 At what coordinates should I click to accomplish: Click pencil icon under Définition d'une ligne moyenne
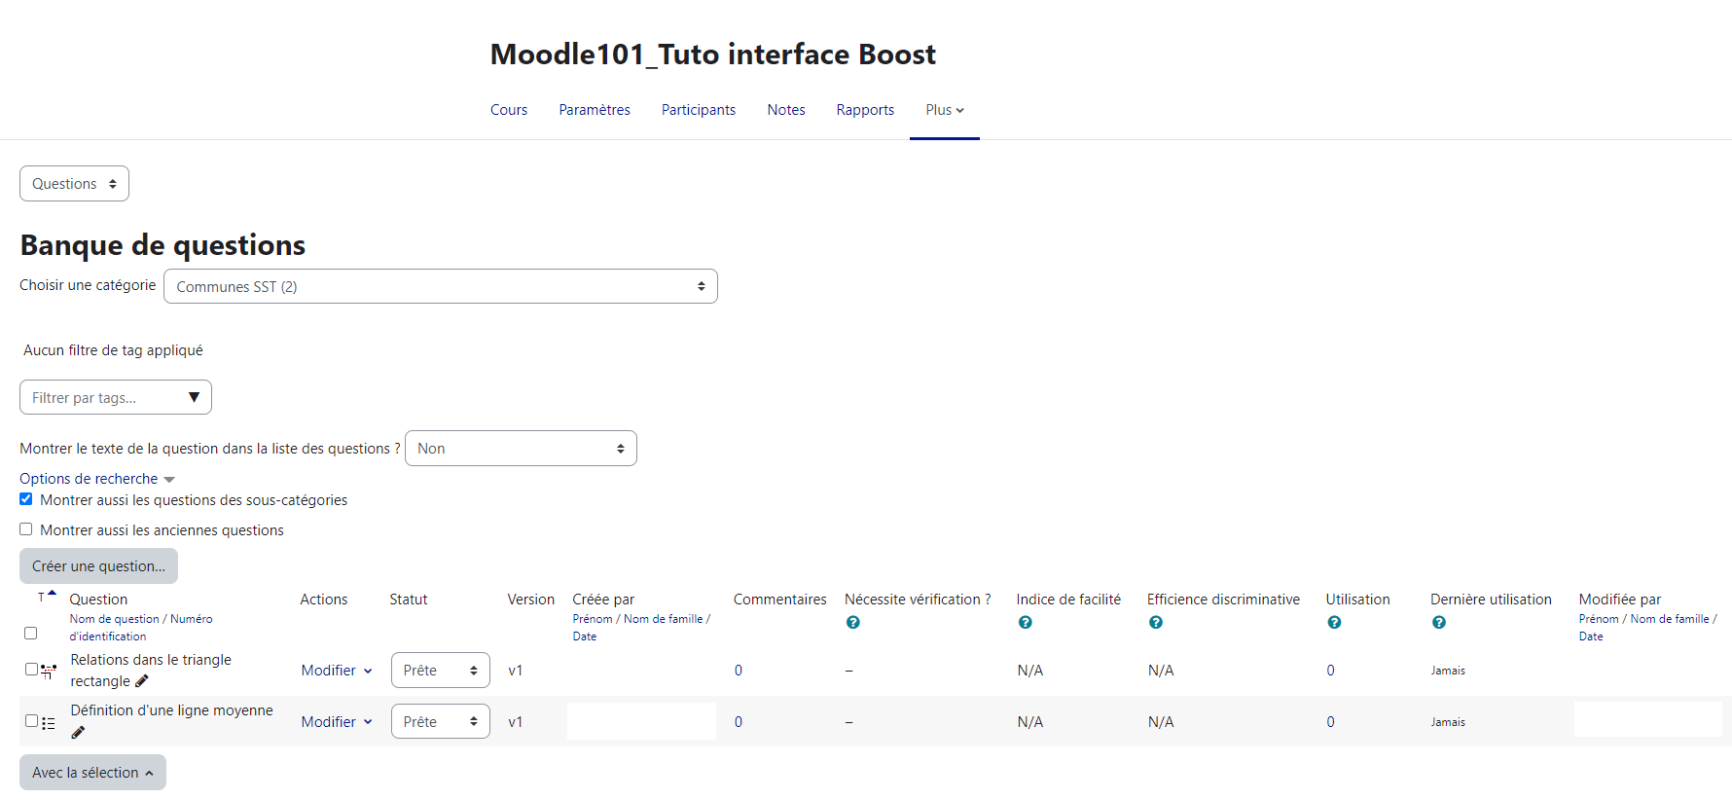(78, 732)
